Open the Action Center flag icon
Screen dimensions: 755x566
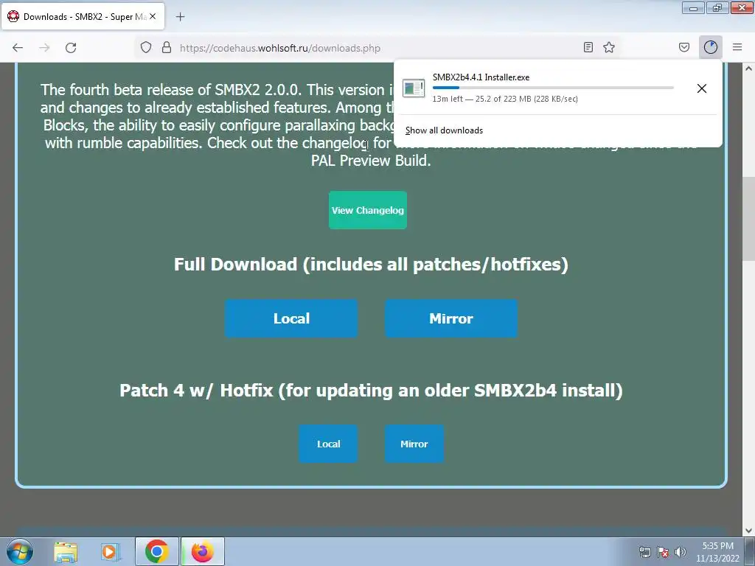coord(663,552)
